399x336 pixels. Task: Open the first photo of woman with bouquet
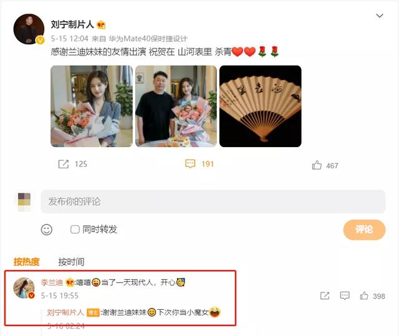coord(92,106)
